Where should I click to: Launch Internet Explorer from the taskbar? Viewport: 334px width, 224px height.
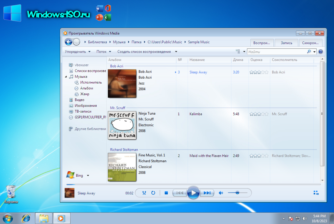pyautogui.click(x=26, y=218)
